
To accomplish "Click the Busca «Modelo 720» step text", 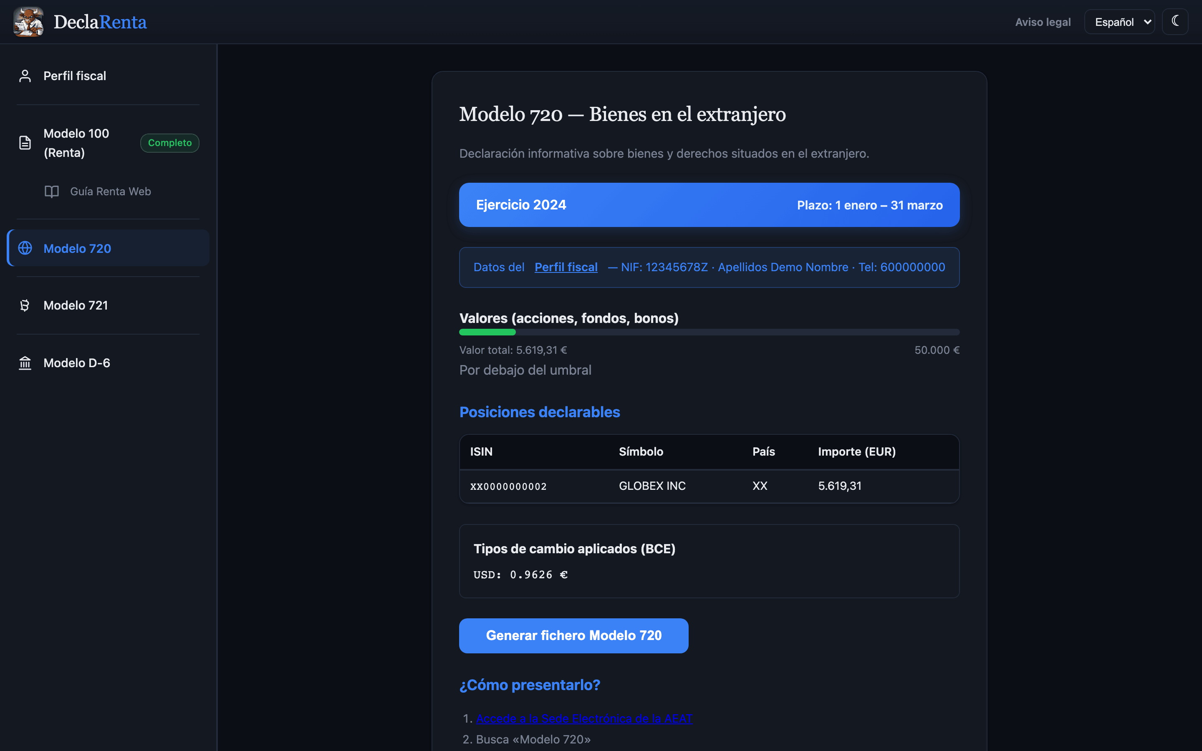I will 533,740.
